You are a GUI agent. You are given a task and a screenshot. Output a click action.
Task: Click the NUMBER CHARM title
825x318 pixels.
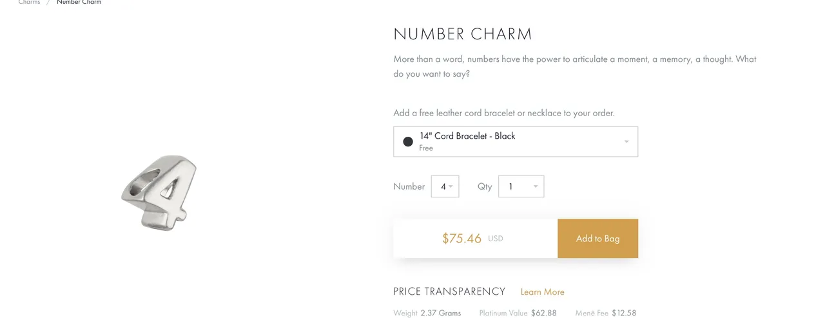coord(463,34)
